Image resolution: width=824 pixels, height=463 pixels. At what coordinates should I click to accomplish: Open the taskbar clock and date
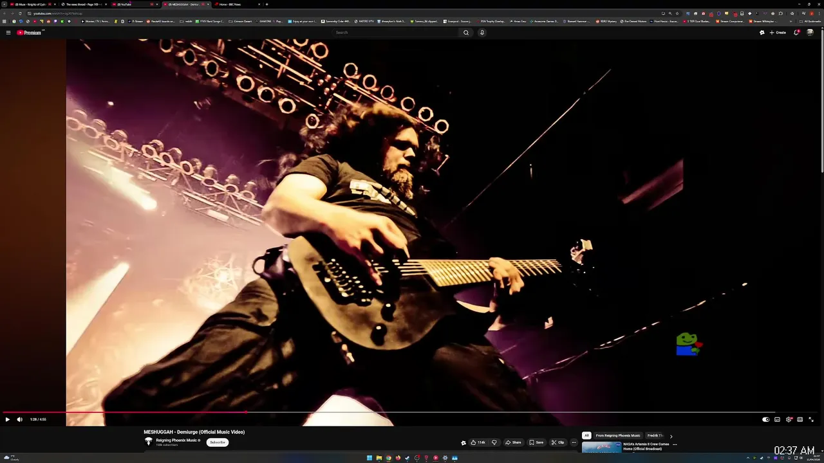812,458
